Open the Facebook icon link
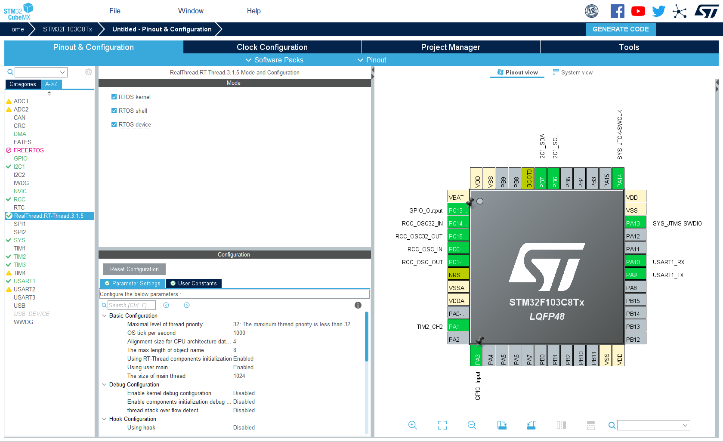 click(617, 11)
